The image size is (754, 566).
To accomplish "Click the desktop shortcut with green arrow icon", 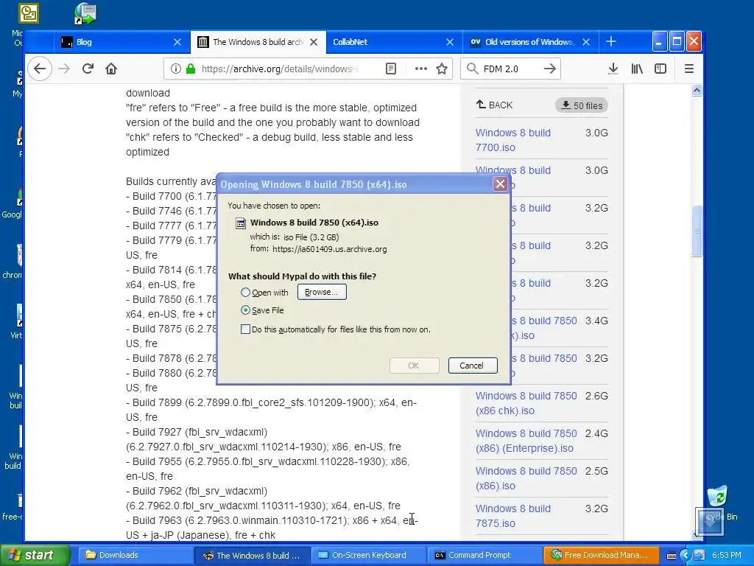I will 85,13.
